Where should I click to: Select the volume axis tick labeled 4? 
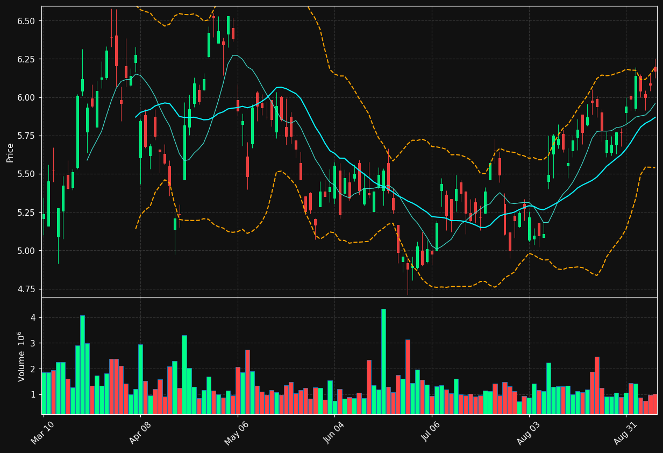(x=33, y=317)
